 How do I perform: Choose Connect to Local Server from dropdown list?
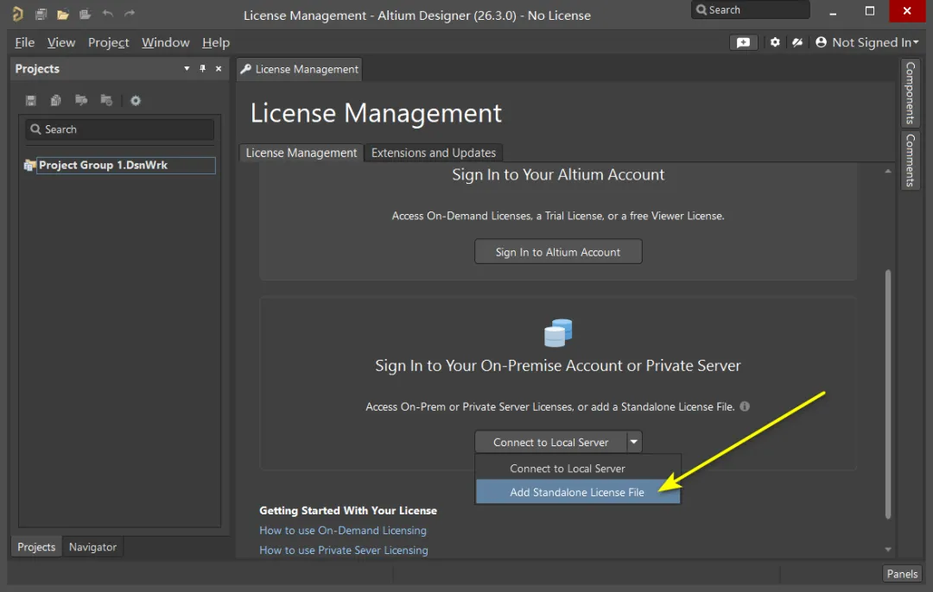pyautogui.click(x=577, y=469)
